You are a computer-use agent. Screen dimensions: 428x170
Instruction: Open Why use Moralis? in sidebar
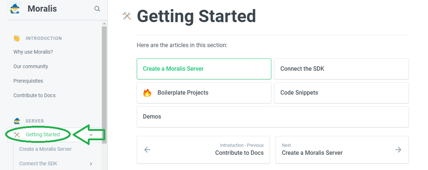(33, 52)
